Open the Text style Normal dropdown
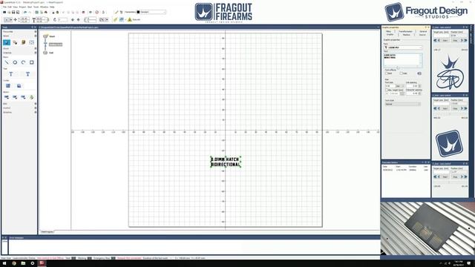 402,104
